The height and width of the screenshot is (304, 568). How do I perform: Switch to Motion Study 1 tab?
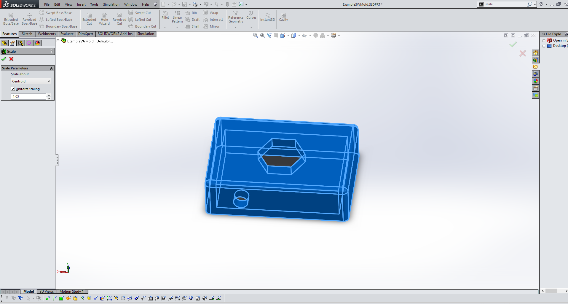coord(71,292)
